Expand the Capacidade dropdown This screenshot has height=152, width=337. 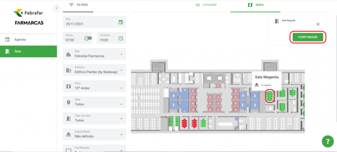coord(121,135)
